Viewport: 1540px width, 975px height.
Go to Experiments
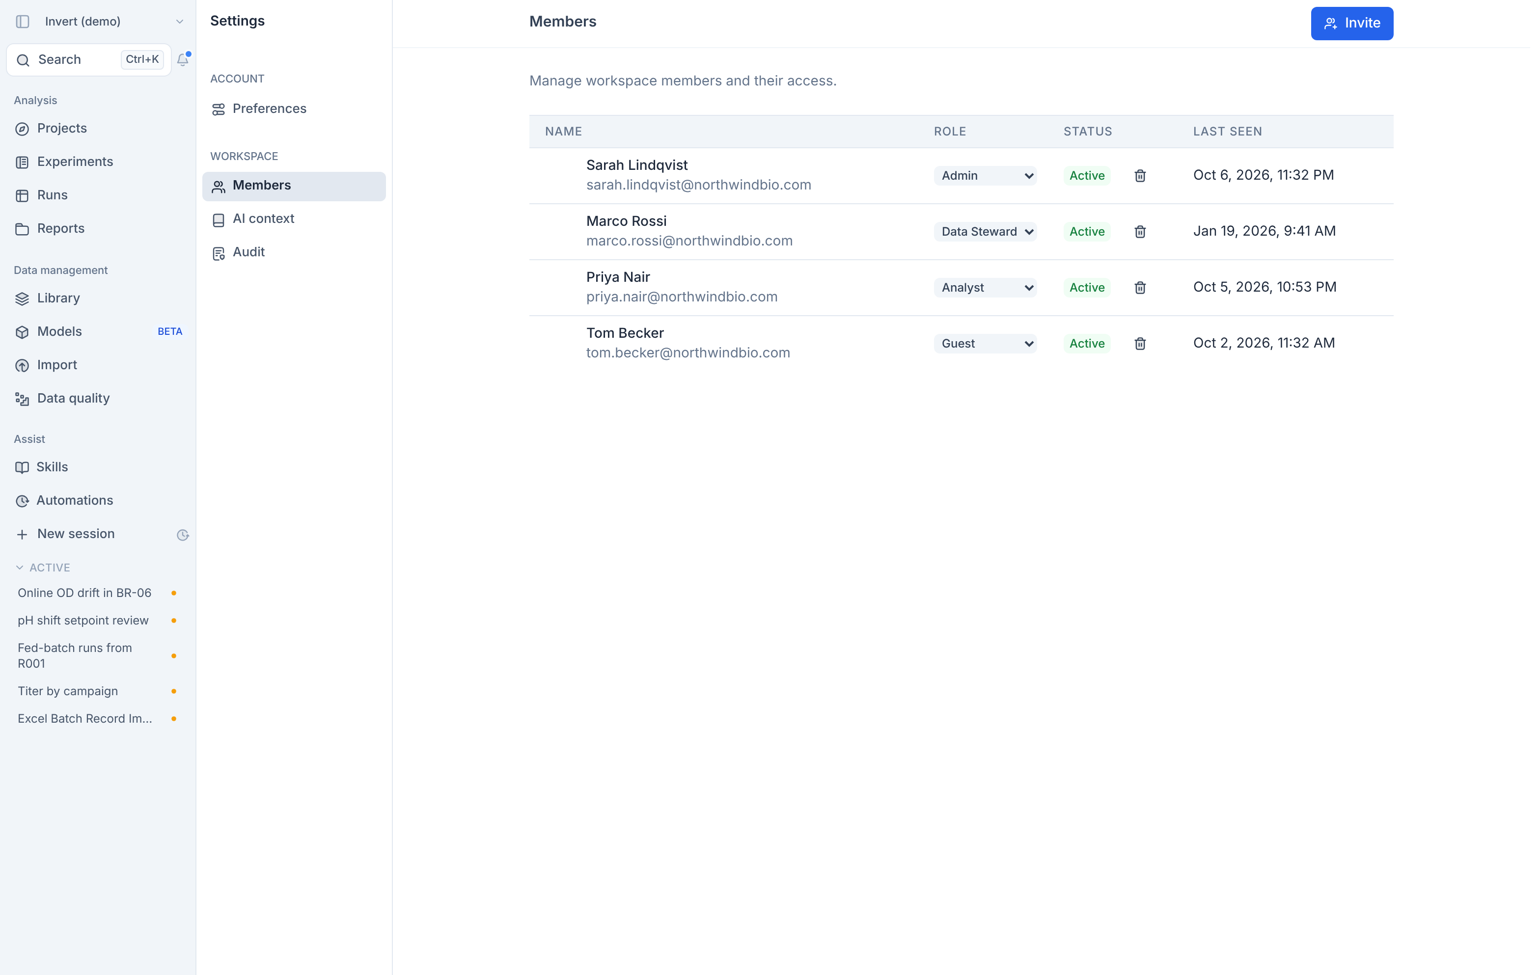click(99, 162)
